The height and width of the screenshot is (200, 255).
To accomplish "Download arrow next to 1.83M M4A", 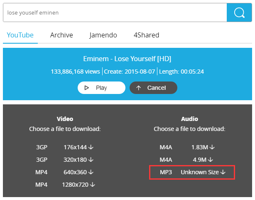I will (x=212, y=147).
